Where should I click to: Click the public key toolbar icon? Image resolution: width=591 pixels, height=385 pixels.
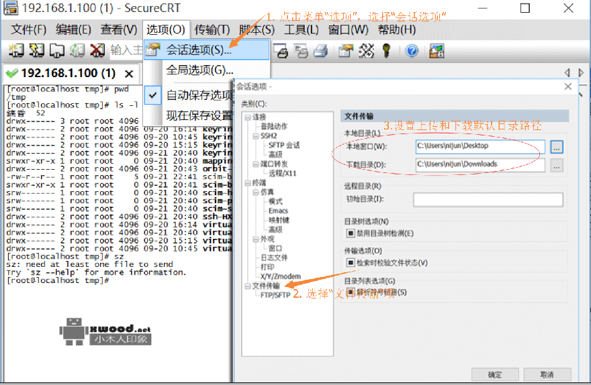pyautogui.click(x=386, y=50)
